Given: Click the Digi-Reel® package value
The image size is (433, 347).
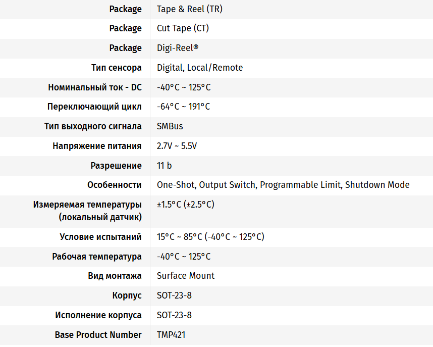Looking at the screenshot, I should pos(178,48).
